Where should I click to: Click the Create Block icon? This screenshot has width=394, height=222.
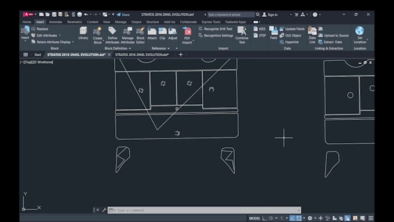pyautogui.click(x=97, y=31)
